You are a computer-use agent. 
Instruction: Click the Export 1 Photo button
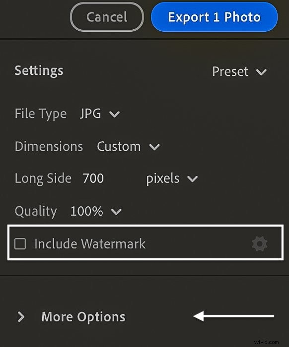coord(215,17)
